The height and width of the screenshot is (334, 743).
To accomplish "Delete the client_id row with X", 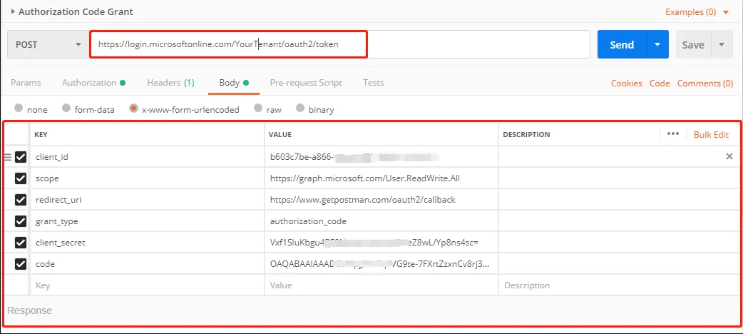I will (x=729, y=156).
